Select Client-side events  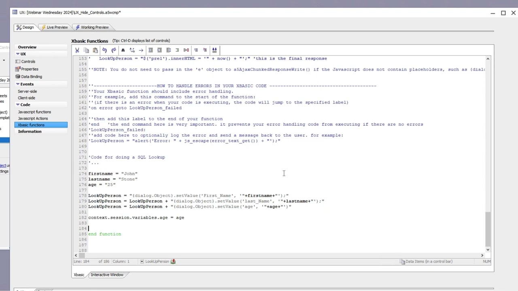click(26, 98)
